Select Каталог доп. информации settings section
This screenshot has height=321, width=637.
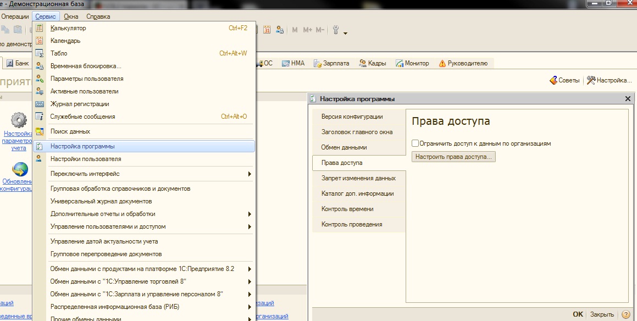[x=359, y=194]
